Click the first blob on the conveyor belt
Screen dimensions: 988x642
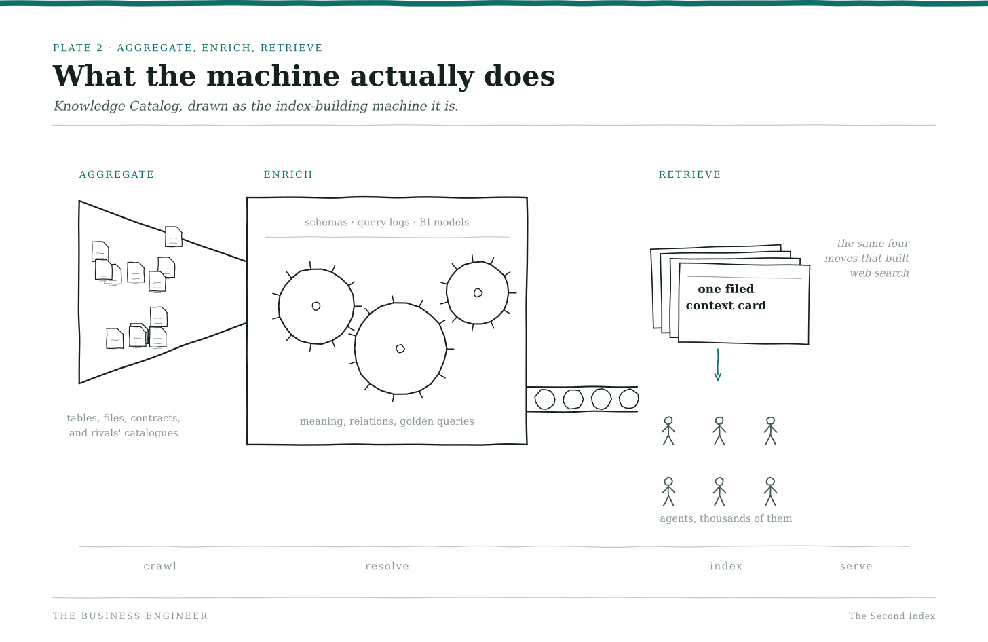[x=545, y=399]
